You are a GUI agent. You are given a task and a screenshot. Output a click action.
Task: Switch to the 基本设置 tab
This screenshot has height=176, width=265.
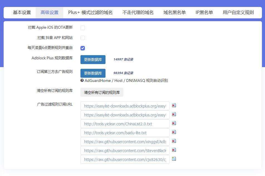coord(21,12)
